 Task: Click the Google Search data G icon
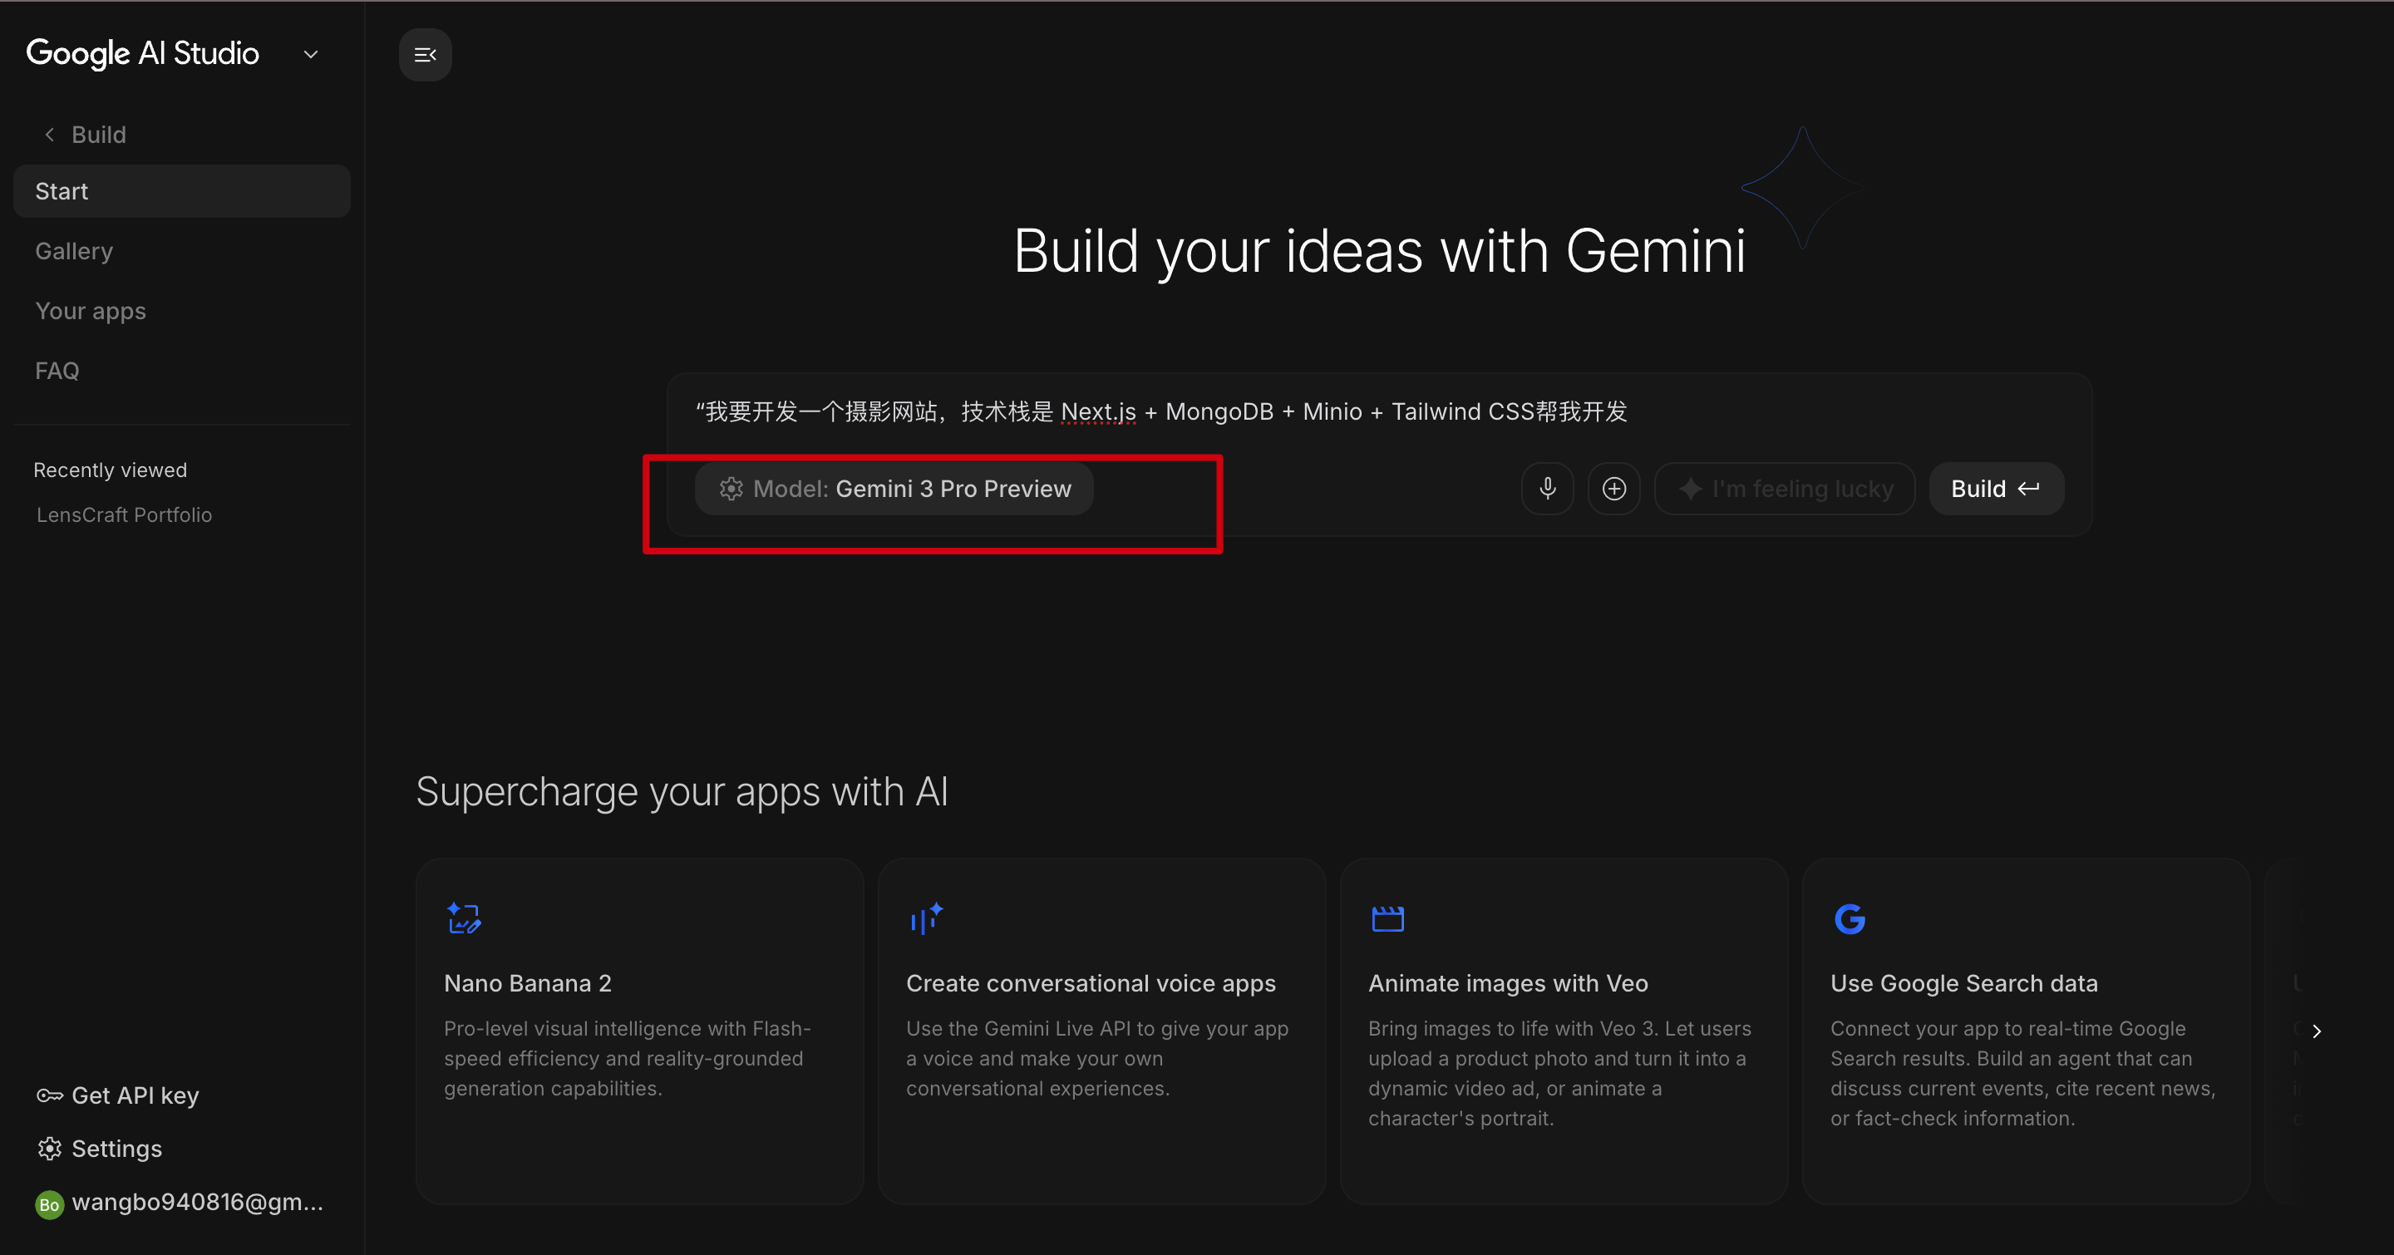pyautogui.click(x=1850, y=918)
